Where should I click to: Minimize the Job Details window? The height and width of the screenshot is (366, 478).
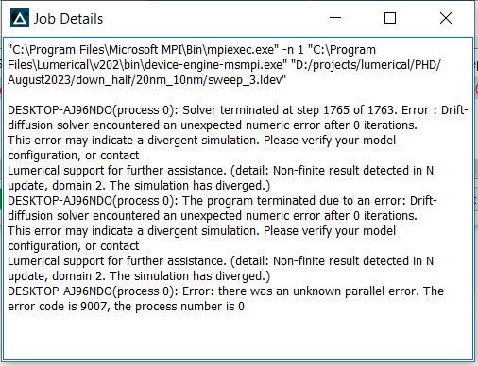click(335, 18)
